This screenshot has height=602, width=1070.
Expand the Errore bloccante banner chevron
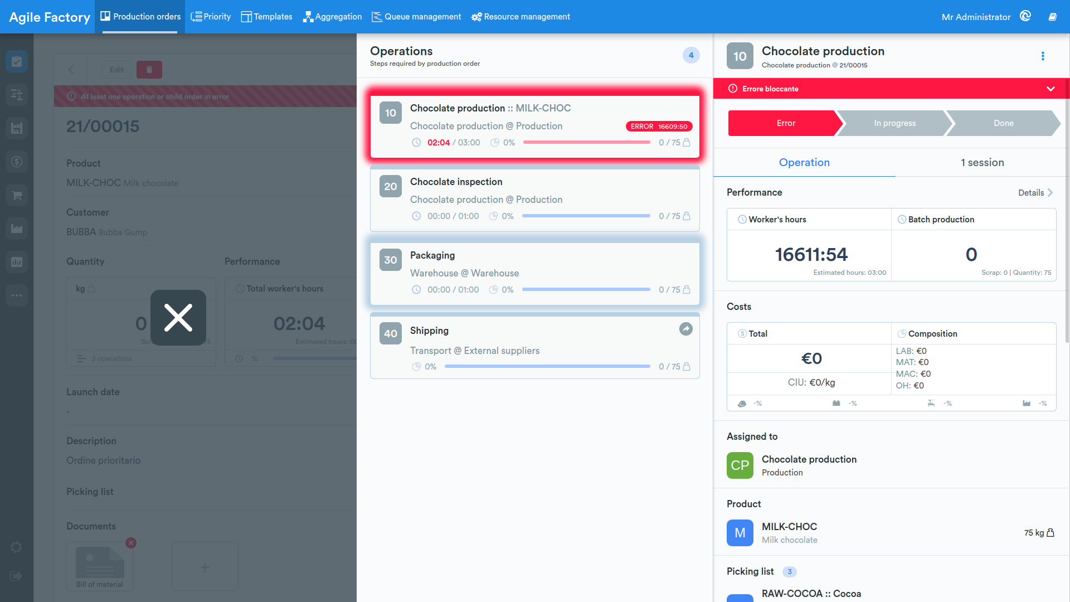coord(1050,89)
